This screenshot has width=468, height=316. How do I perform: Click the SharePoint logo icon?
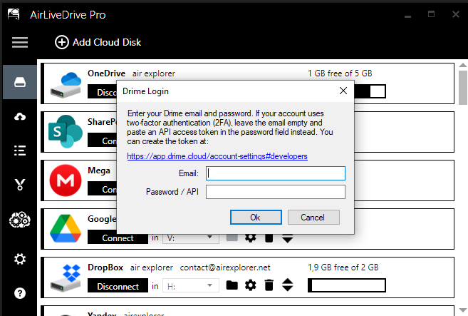pos(65,131)
